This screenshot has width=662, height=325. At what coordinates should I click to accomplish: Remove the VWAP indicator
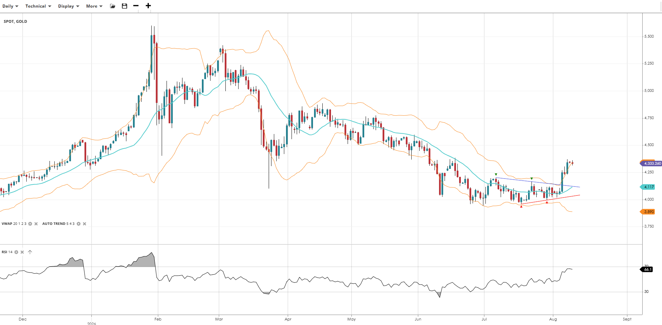[36, 224]
